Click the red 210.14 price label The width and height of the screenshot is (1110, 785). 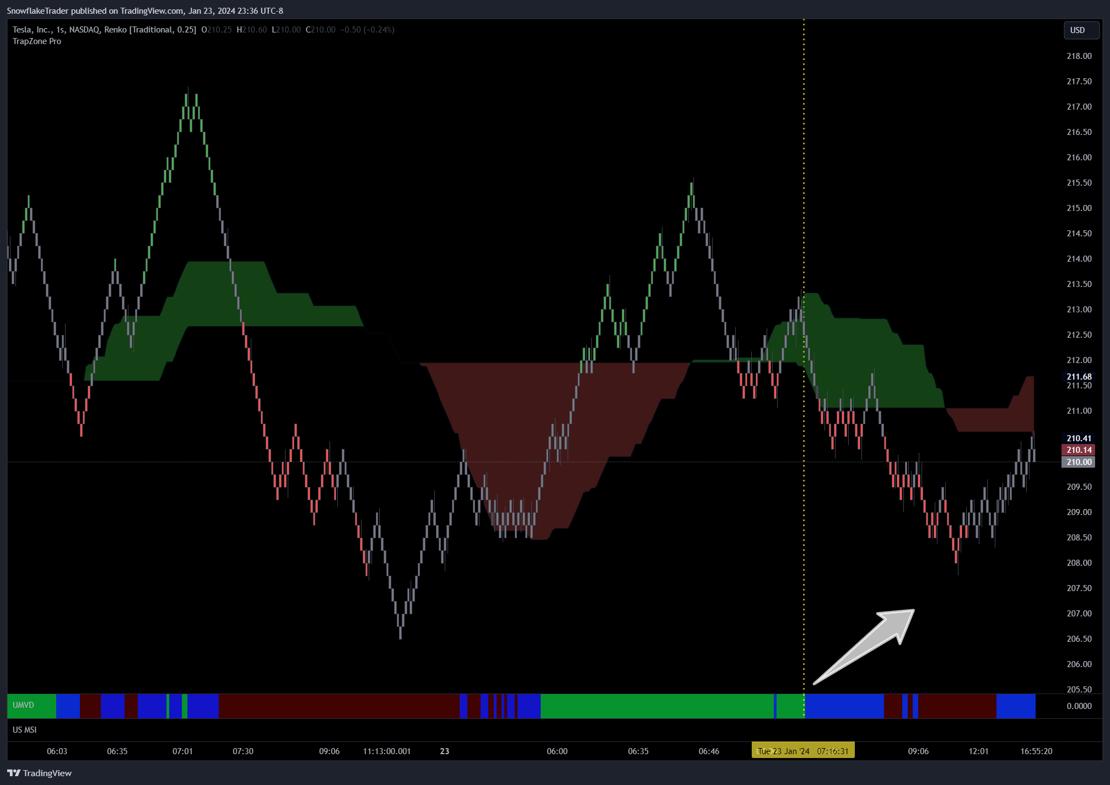pos(1079,450)
